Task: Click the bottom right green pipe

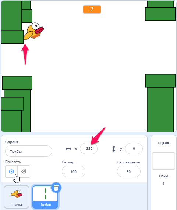Action: tap(160, 103)
